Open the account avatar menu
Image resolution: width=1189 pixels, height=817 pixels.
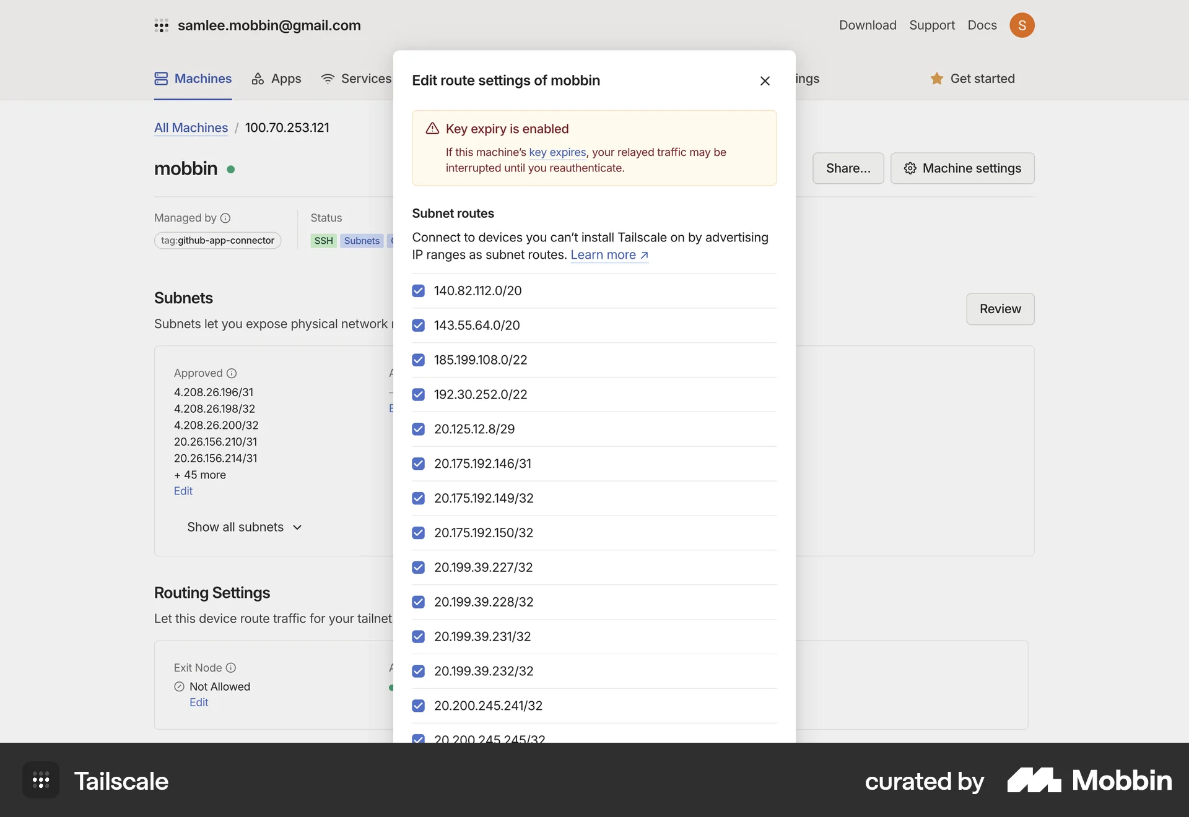(x=1022, y=25)
